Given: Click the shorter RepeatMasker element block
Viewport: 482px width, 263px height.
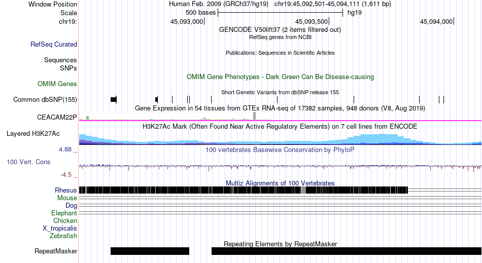Looking at the screenshot, I should coord(150,251).
